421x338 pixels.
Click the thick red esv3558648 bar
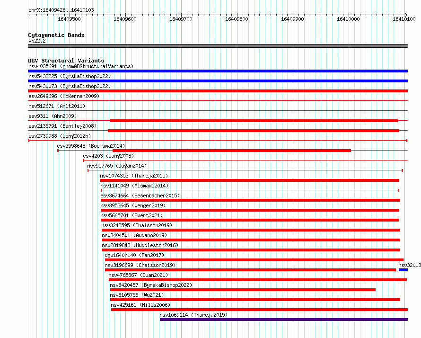[x=232, y=151]
